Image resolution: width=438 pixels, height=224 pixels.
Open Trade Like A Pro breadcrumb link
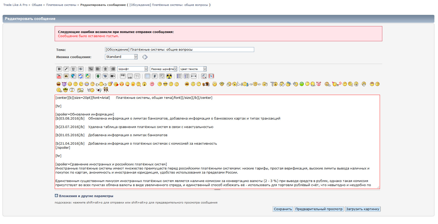(15, 5)
